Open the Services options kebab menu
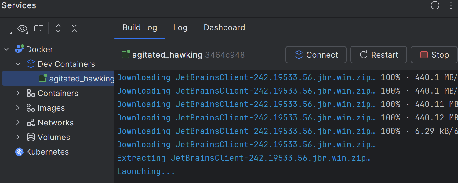 (x=451, y=5)
